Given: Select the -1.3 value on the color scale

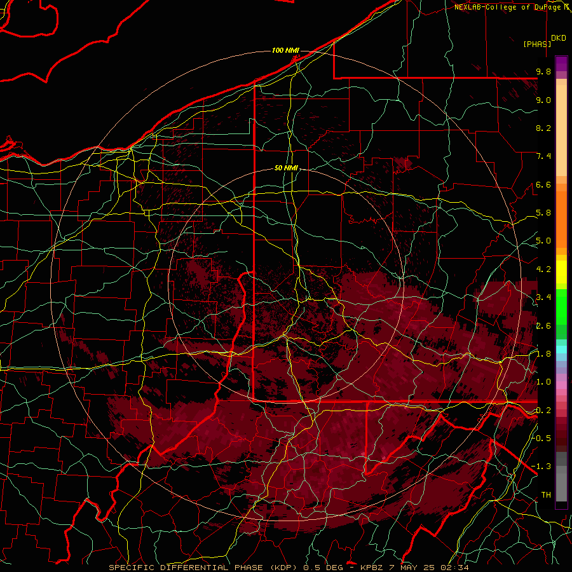Looking at the screenshot, I should (541, 466).
